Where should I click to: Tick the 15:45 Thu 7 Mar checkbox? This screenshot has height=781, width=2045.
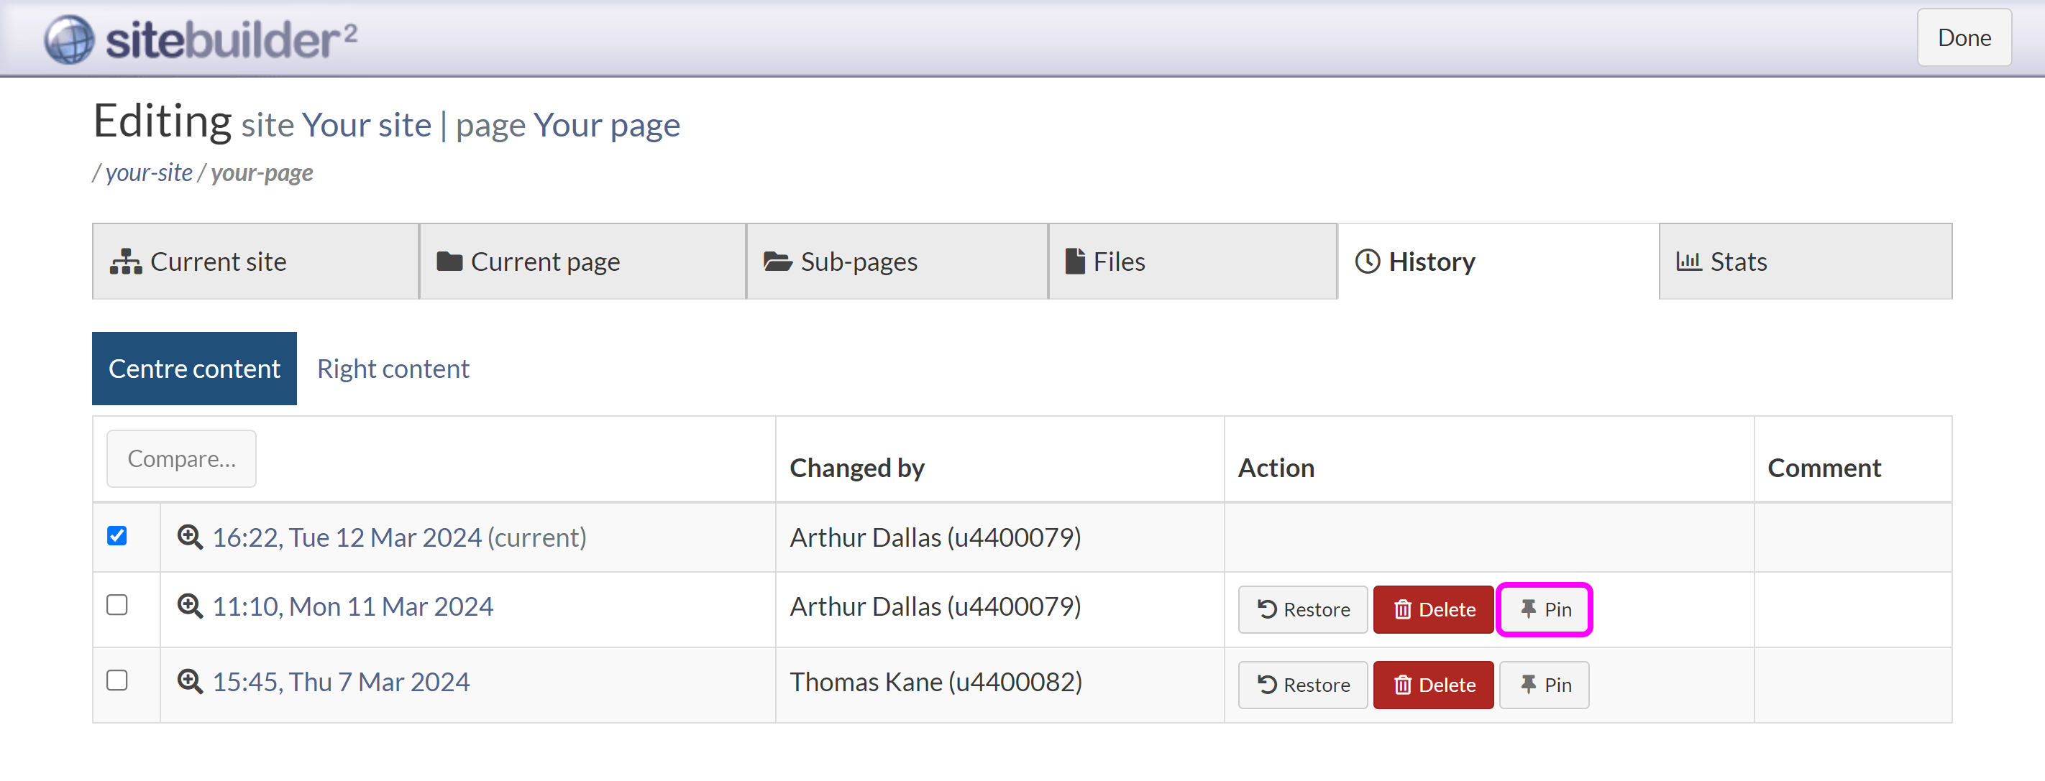(116, 680)
